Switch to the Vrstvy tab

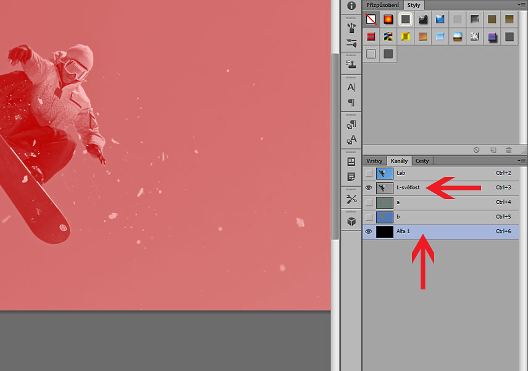(x=374, y=161)
